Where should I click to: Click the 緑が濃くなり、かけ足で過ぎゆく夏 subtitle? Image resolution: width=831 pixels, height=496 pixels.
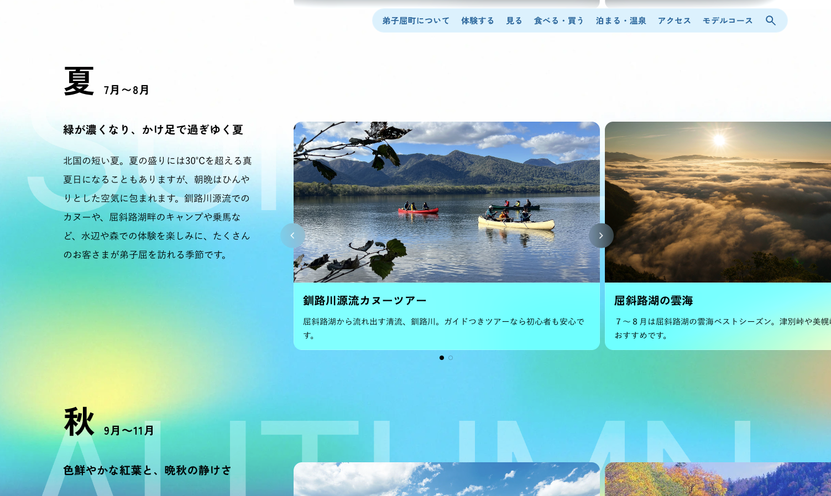pyautogui.click(x=153, y=129)
